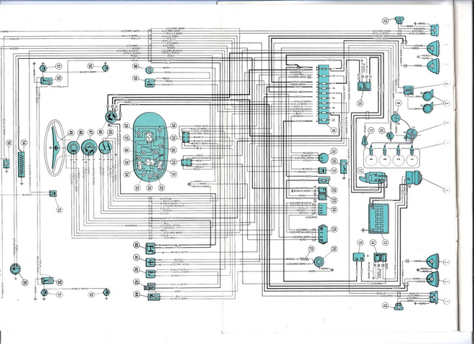Click the circled number 18 callout

[333, 130]
